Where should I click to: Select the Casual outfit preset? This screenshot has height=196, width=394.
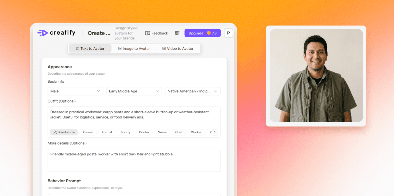click(88, 132)
